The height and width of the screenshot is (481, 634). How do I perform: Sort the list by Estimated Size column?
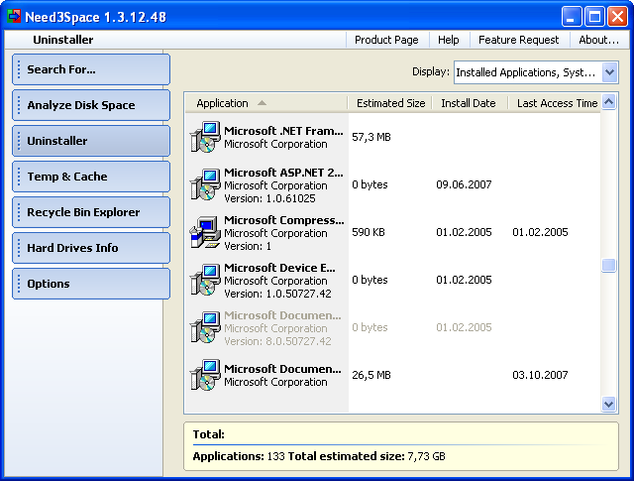(x=390, y=103)
